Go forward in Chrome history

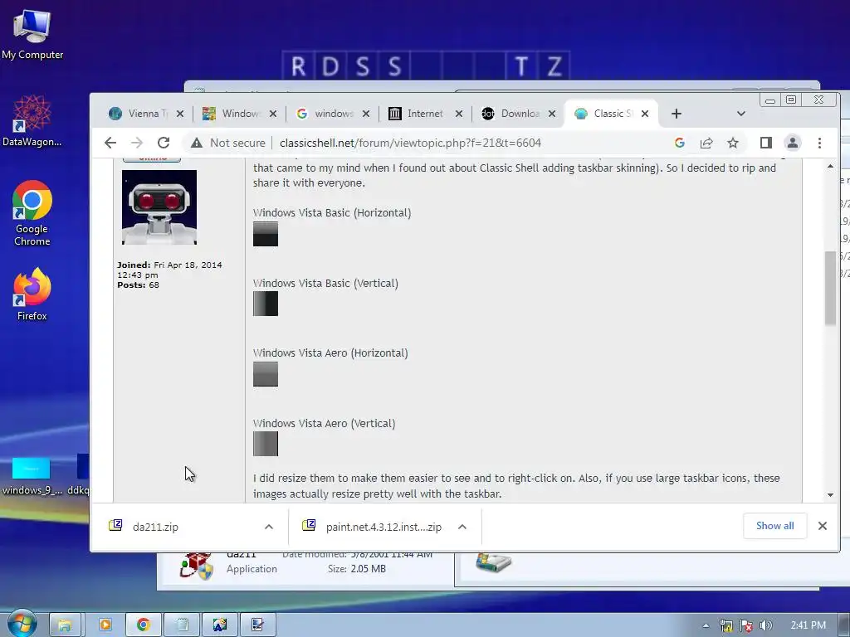point(137,143)
